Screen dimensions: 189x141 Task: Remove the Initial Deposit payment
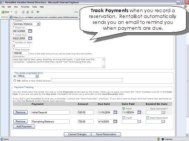click(20, 112)
